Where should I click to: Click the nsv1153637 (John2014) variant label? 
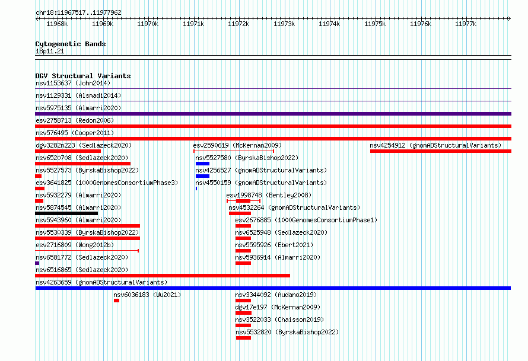(x=73, y=83)
